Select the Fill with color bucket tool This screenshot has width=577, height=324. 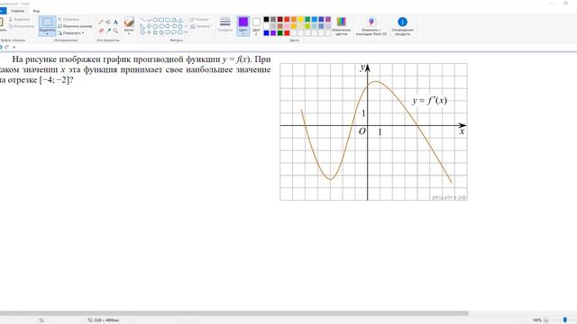pyautogui.click(x=108, y=22)
